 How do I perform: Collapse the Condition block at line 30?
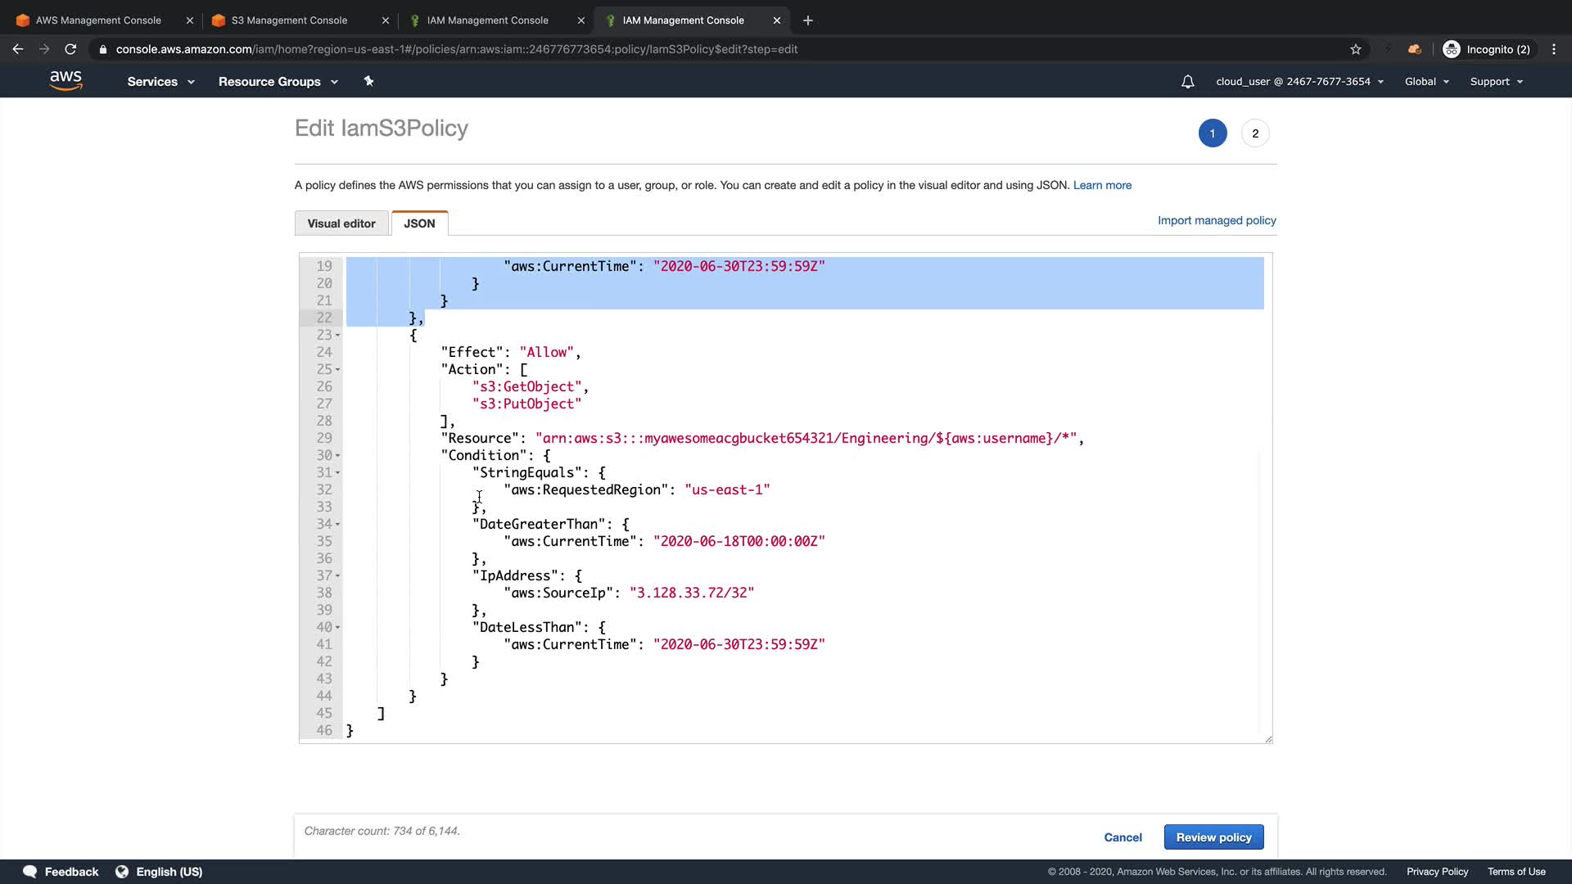coord(337,456)
